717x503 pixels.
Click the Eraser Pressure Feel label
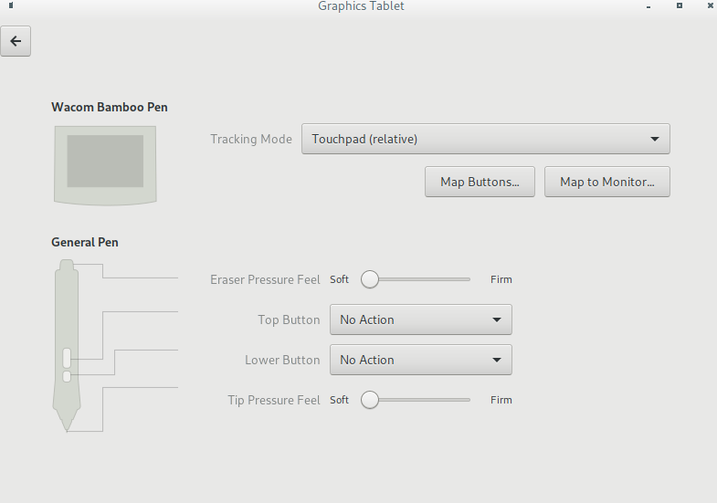click(265, 279)
